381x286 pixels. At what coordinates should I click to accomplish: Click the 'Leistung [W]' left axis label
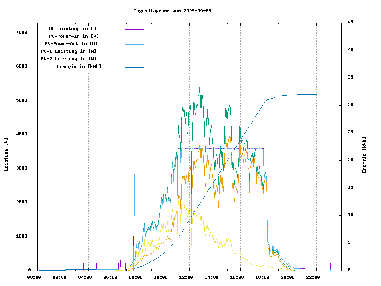(6, 155)
